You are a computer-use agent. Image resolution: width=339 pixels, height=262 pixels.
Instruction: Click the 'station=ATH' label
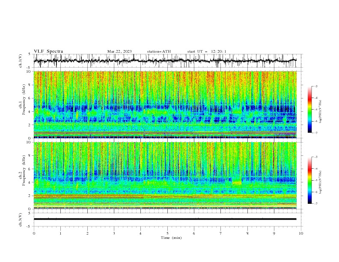[159, 51]
